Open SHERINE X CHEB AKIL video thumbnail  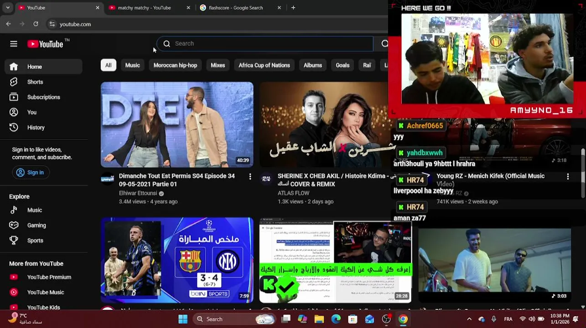pyautogui.click(x=324, y=124)
